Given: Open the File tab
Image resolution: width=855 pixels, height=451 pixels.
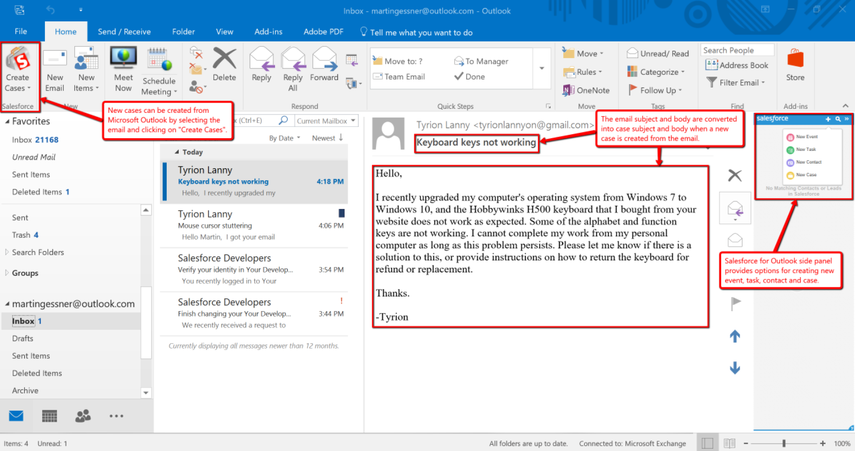Looking at the screenshot, I should pyautogui.click(x=21, y=32).
